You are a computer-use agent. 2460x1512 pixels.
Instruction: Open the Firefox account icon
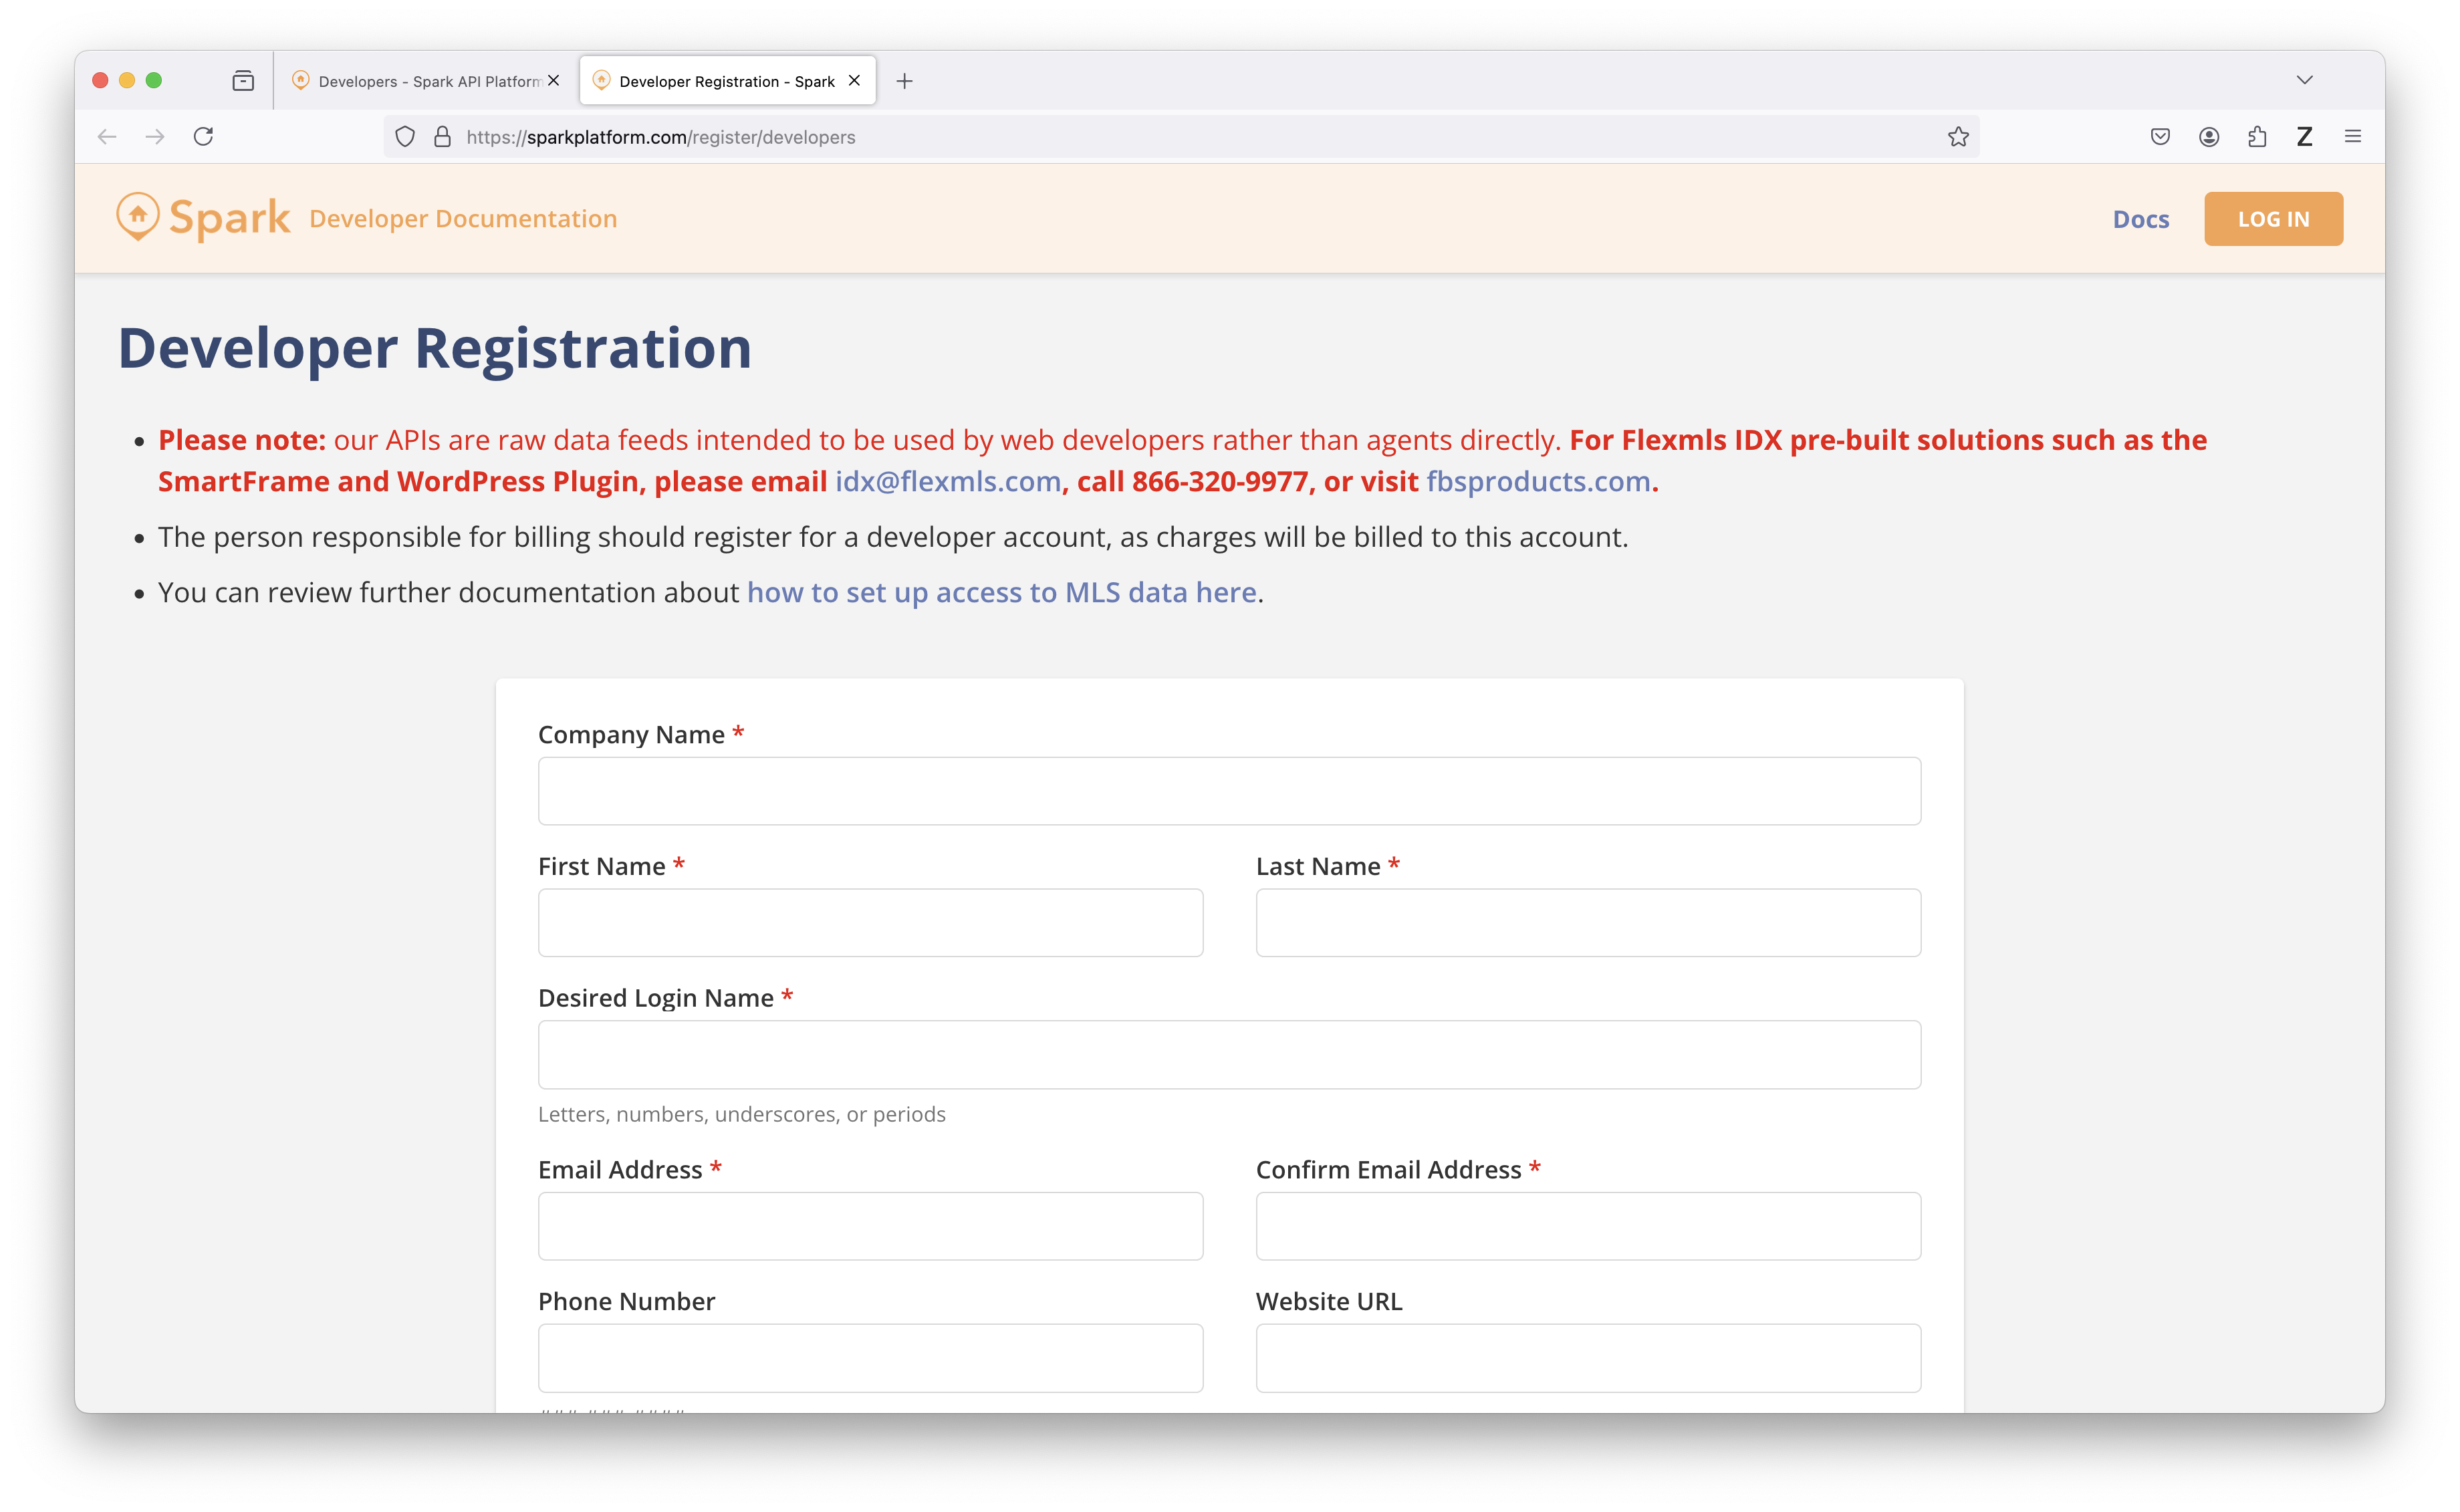2209,137
